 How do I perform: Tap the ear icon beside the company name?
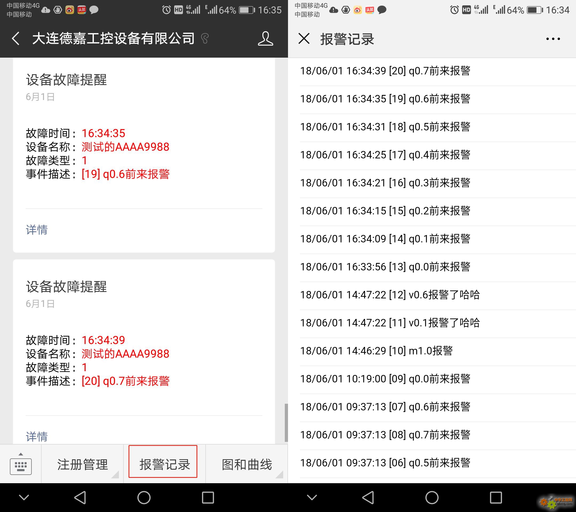coord(205,39)
